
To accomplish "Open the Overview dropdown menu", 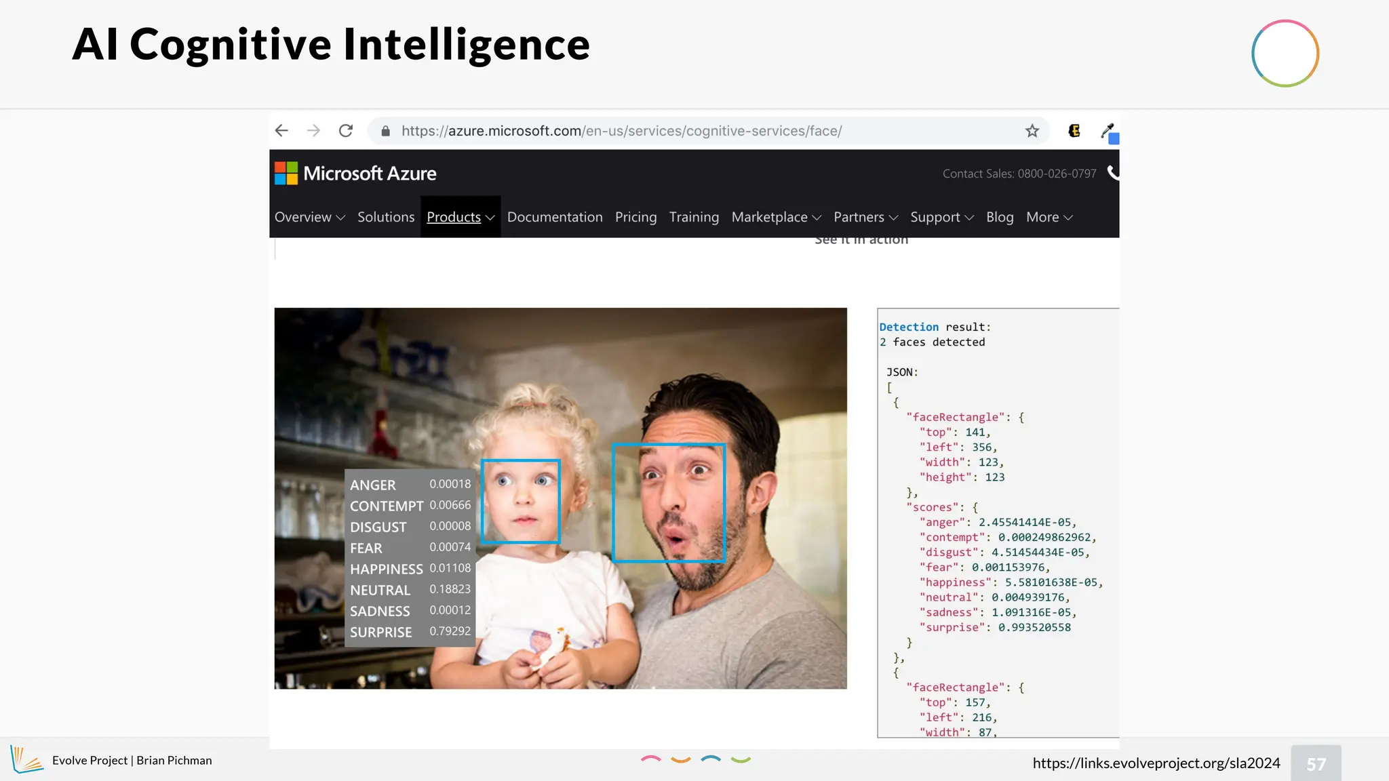I will click(310, 218).
